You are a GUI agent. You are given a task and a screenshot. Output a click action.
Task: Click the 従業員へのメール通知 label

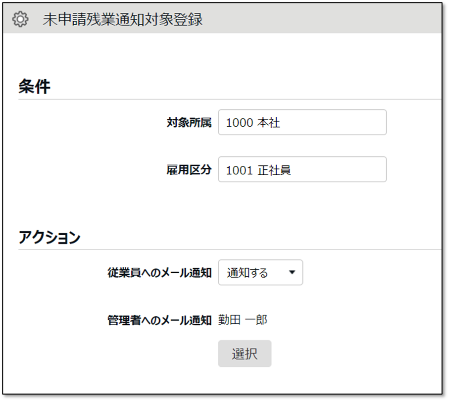click(159, 273)
